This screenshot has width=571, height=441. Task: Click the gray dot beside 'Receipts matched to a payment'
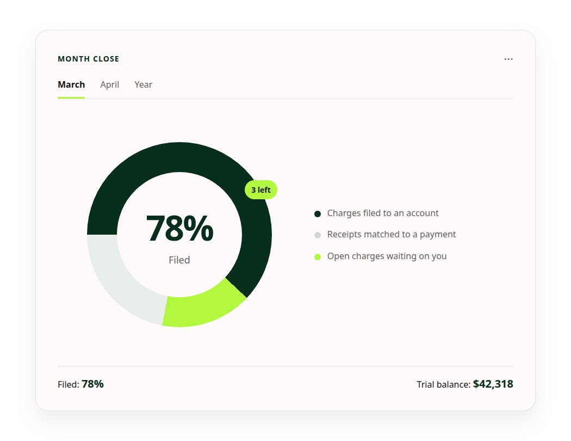tap(318, 235)
